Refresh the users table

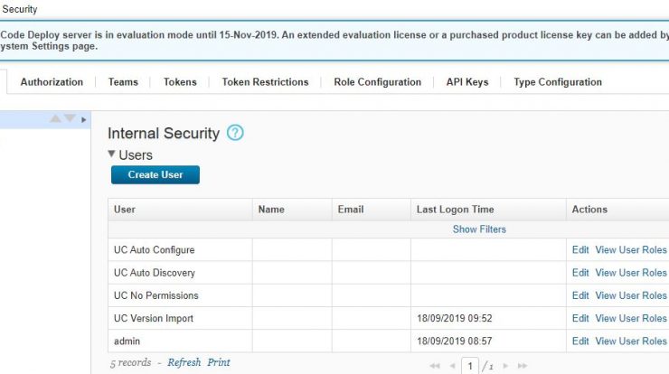pos(184,362)
